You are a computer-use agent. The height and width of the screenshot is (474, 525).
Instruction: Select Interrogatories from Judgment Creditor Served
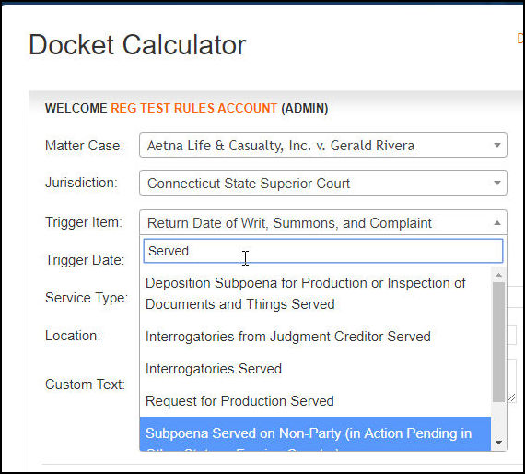point(315,337)
